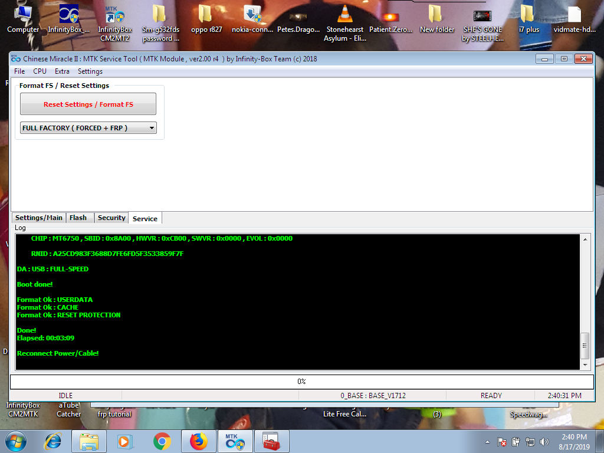The image size is (604, 453).
Task: Open SHE'S GONE by STEELHE... file
Action: (482, 25)
